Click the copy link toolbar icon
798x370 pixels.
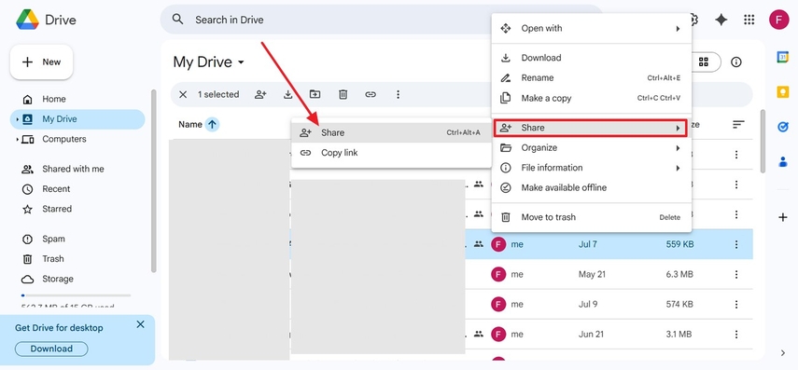[x=371, y=94]
